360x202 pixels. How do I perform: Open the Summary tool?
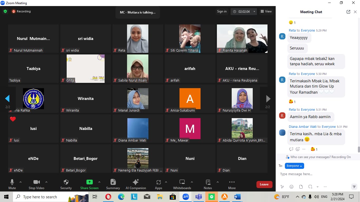click(113, 182)
